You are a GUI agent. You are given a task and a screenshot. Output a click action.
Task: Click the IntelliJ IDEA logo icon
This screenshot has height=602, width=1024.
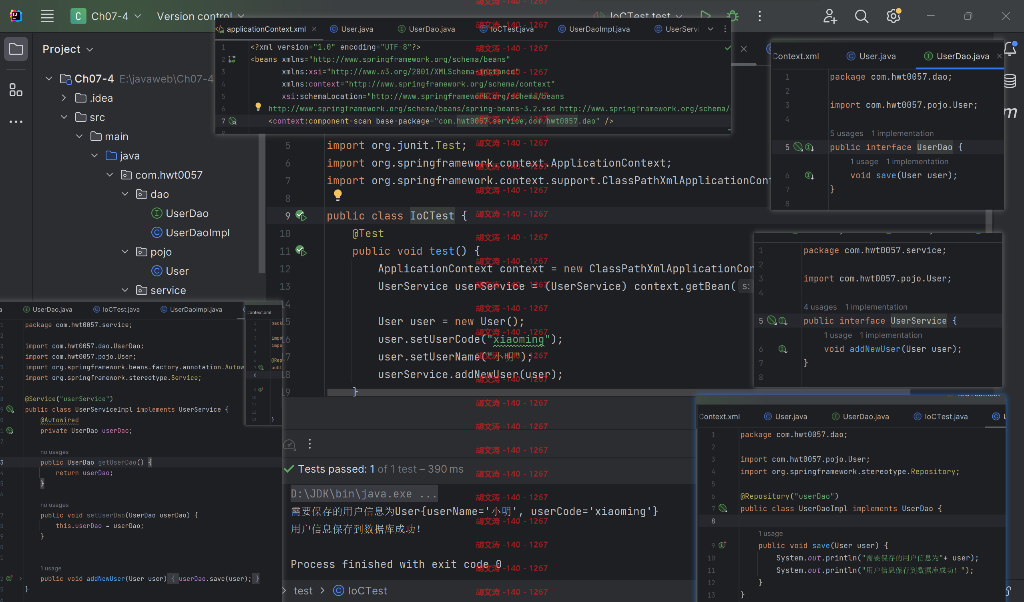[16, 16]
